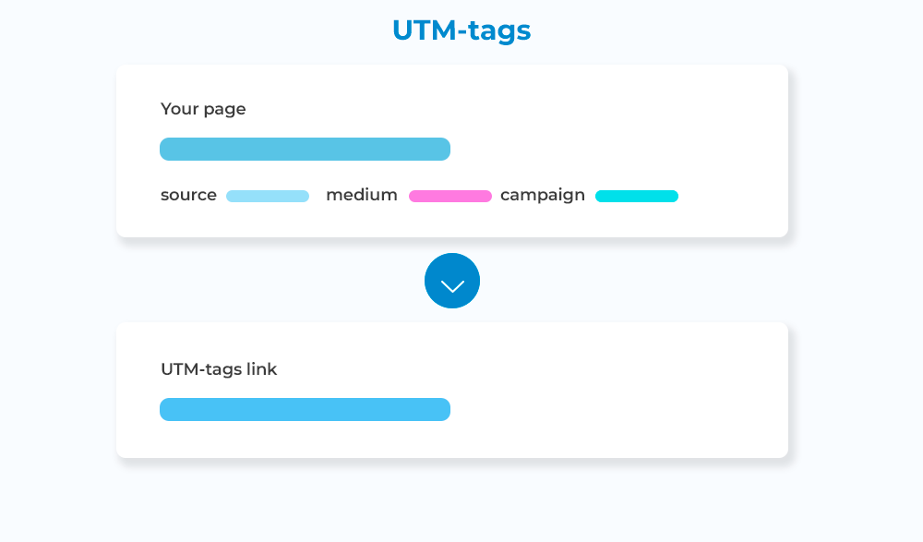
Task: Select the pink medium bar
Action: click(x=450, y=196)
